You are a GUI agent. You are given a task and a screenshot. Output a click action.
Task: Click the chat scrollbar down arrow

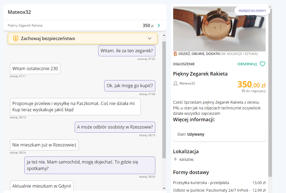tap(164, 188)
